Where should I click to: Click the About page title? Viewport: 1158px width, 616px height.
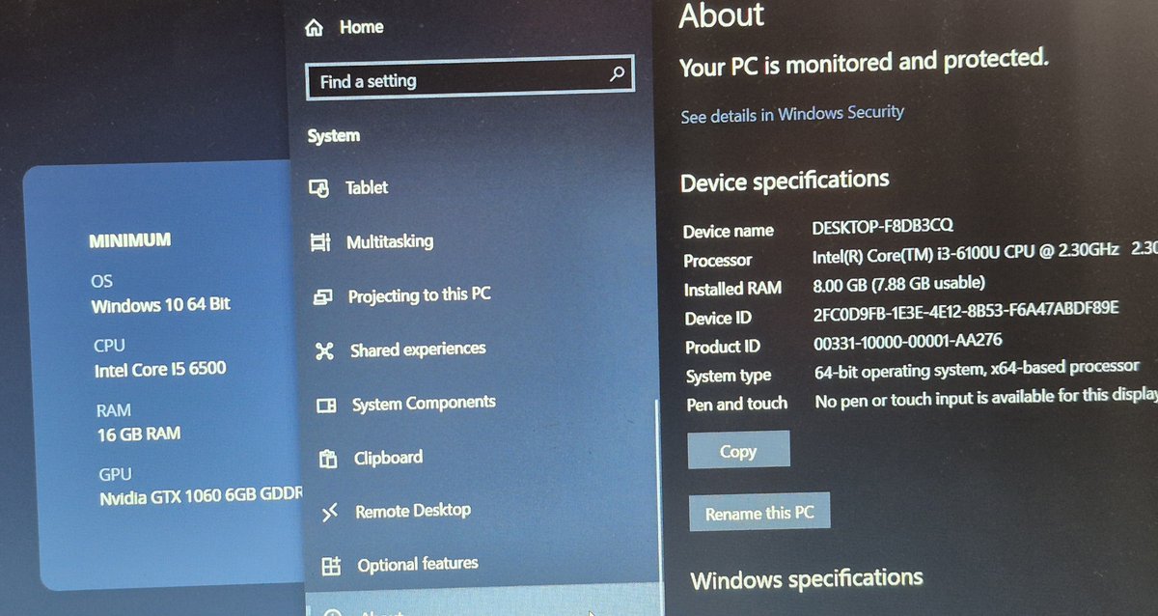click(722, 14)
